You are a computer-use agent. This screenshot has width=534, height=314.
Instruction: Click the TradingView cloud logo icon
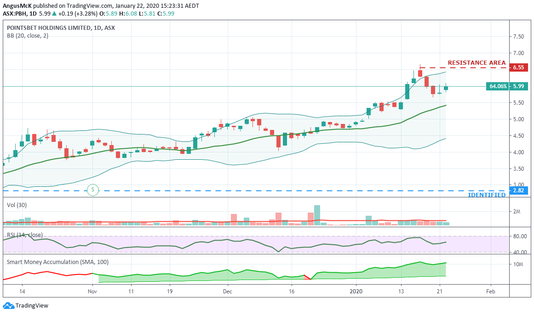click(x=9, y=305)
